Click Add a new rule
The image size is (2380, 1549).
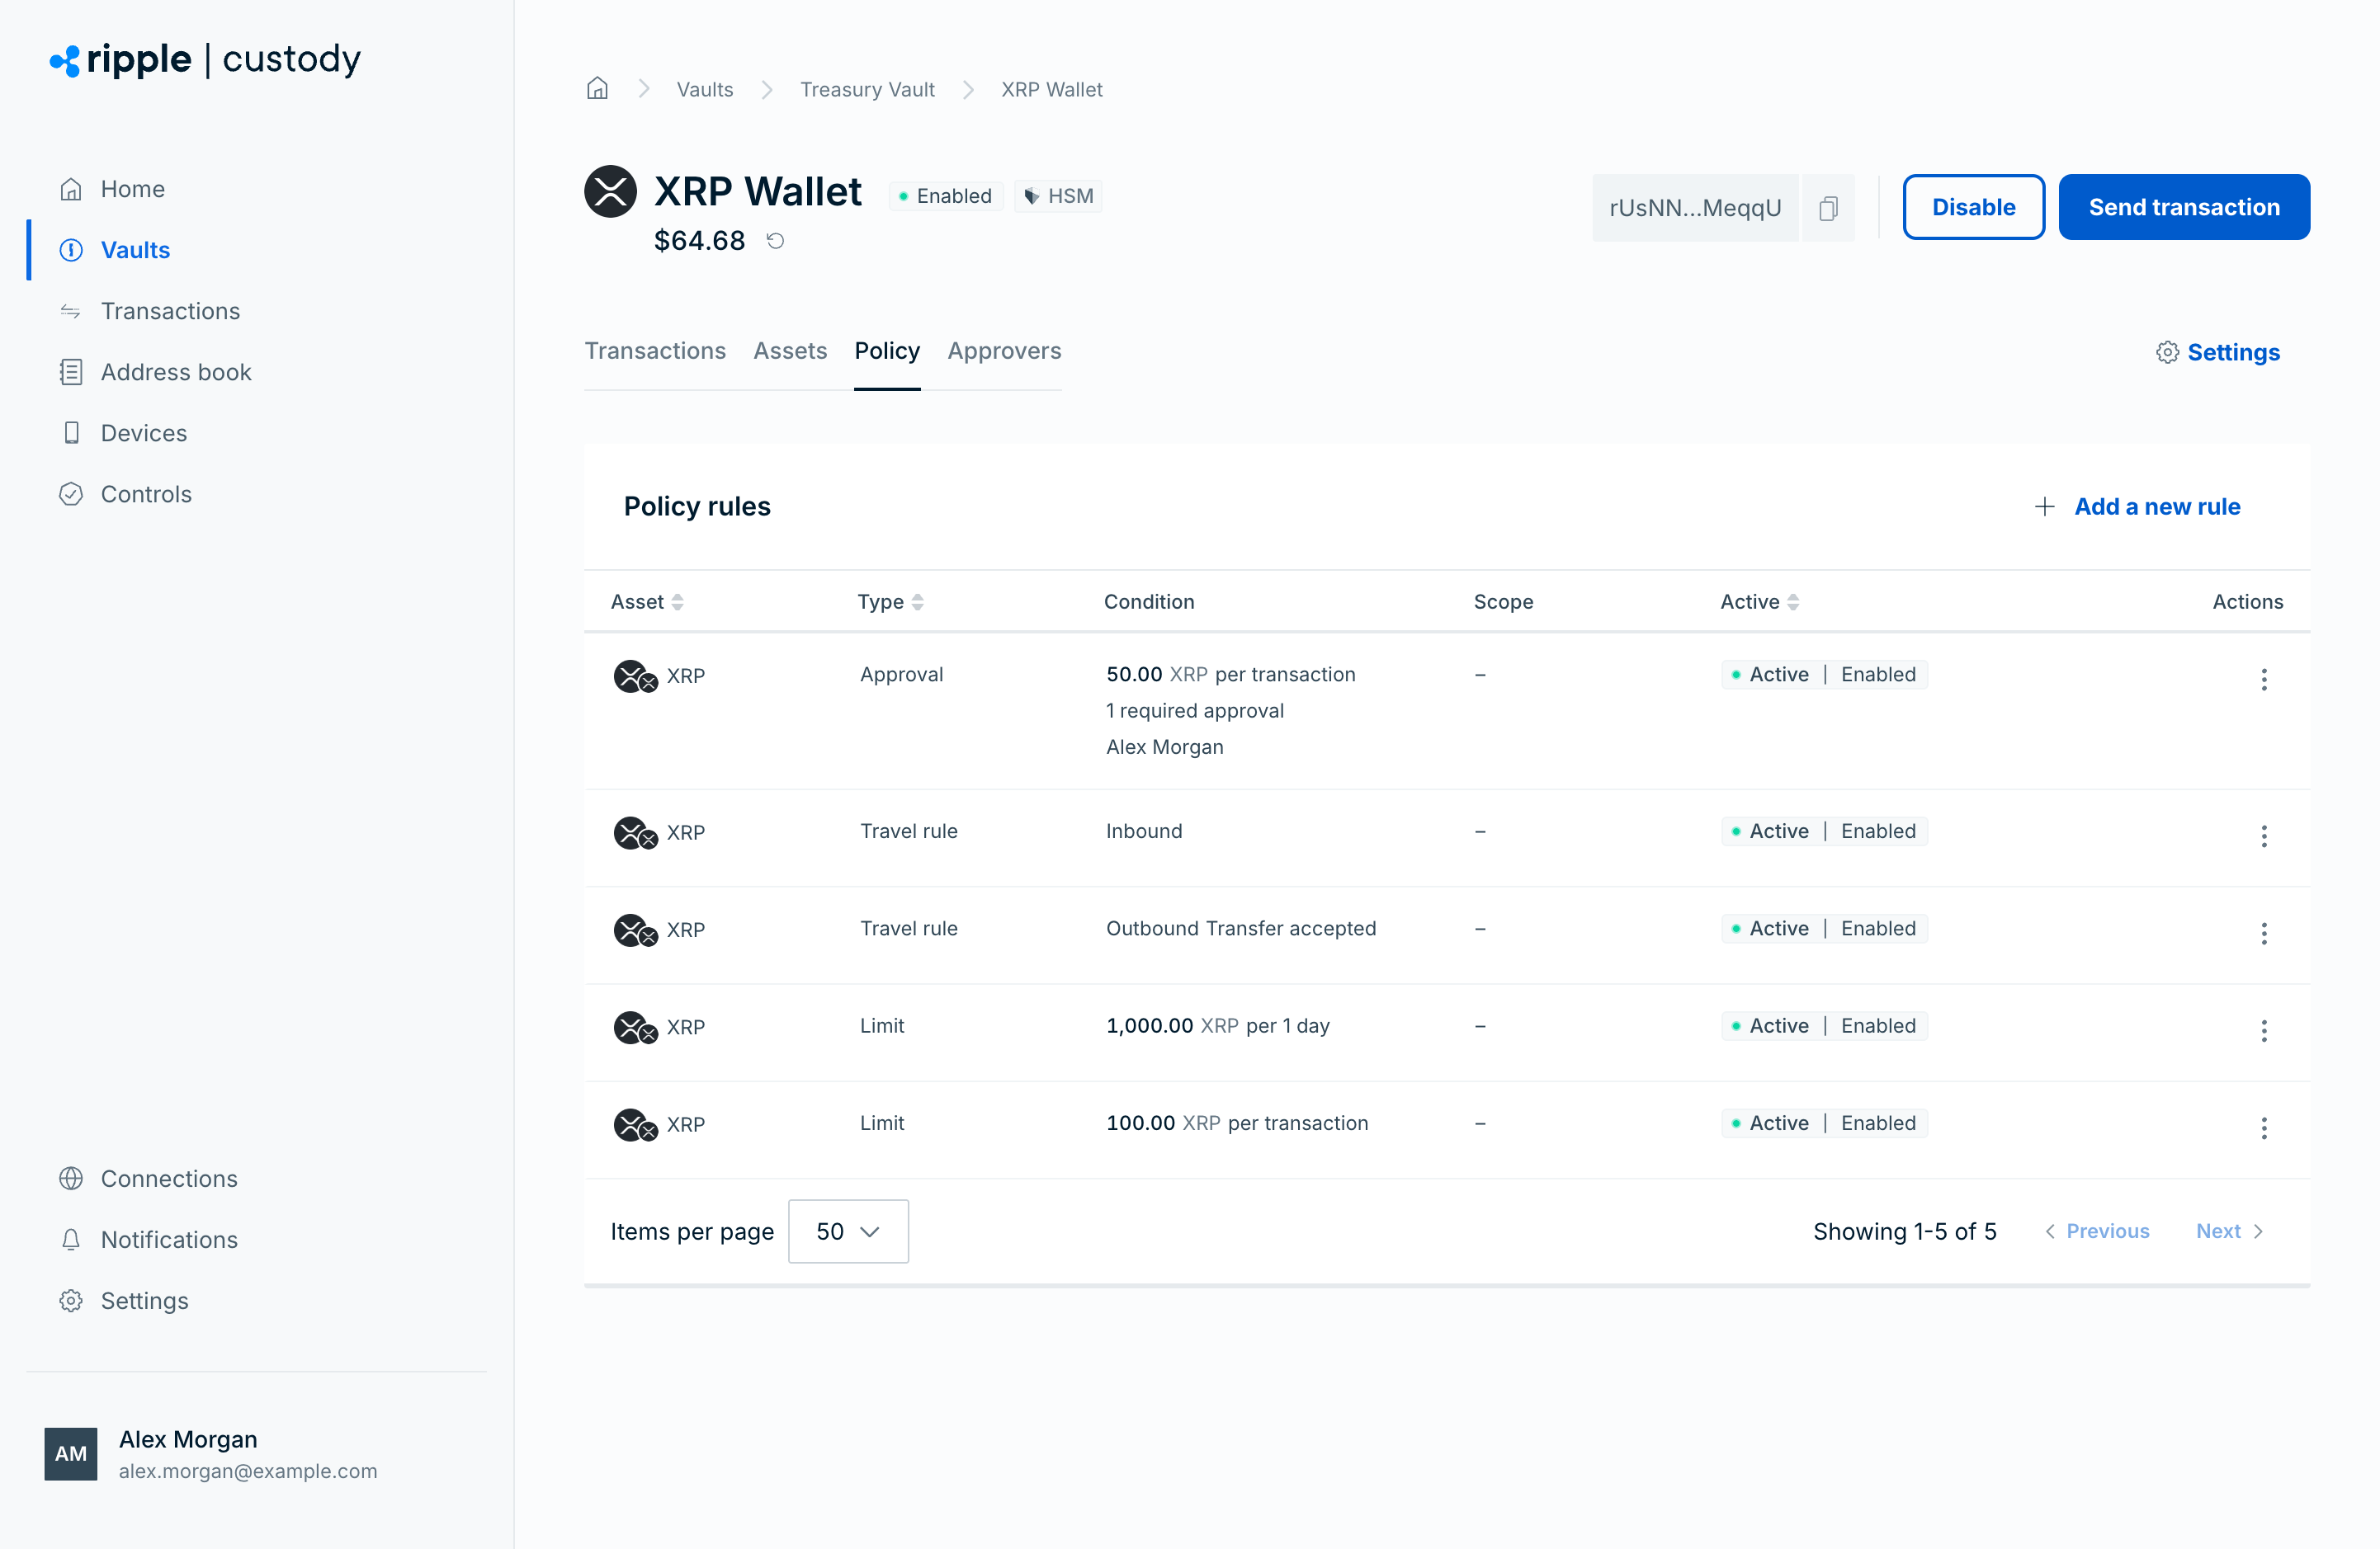pos(2138,506)
